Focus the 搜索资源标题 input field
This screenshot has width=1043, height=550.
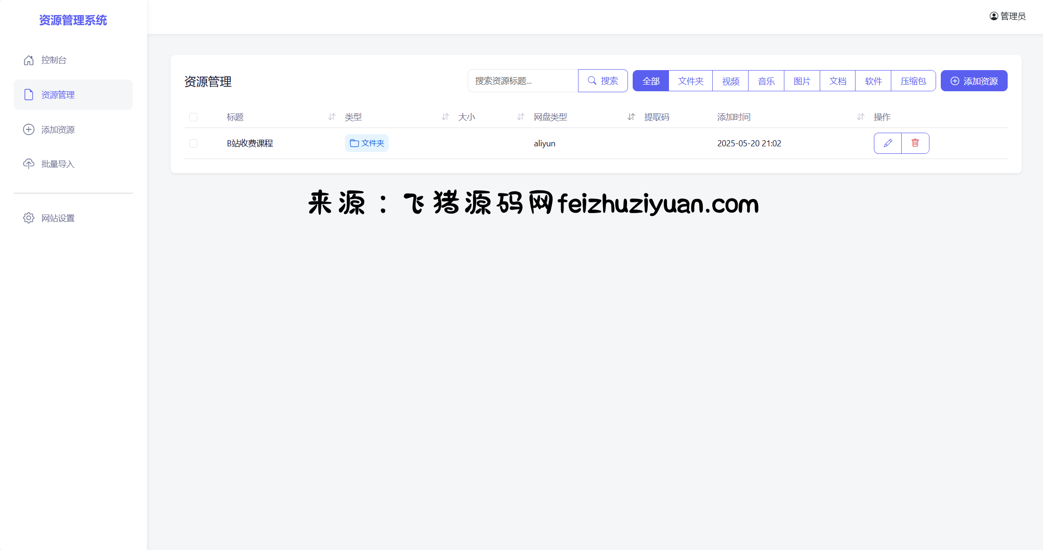coord(523,81)
